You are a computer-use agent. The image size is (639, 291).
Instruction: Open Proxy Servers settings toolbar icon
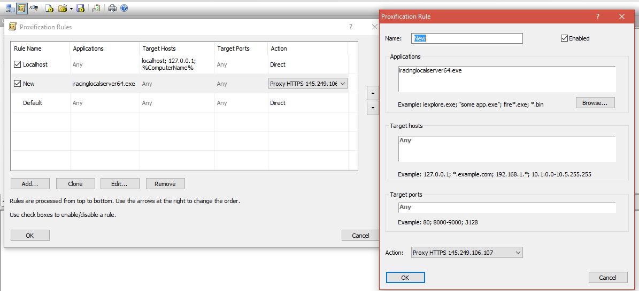[x=10, y=8]
